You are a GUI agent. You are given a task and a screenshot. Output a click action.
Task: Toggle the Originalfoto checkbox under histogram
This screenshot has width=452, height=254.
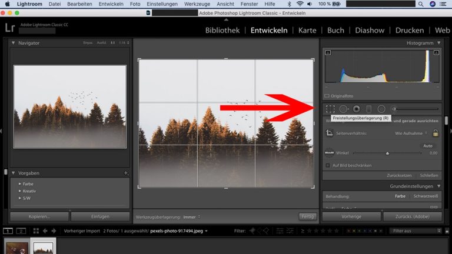[327, 95]
